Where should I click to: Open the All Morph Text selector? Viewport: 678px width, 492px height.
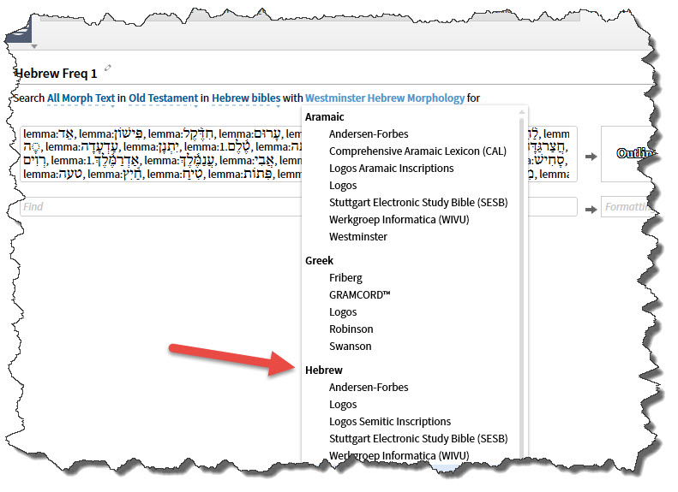[x=81, y=98]
